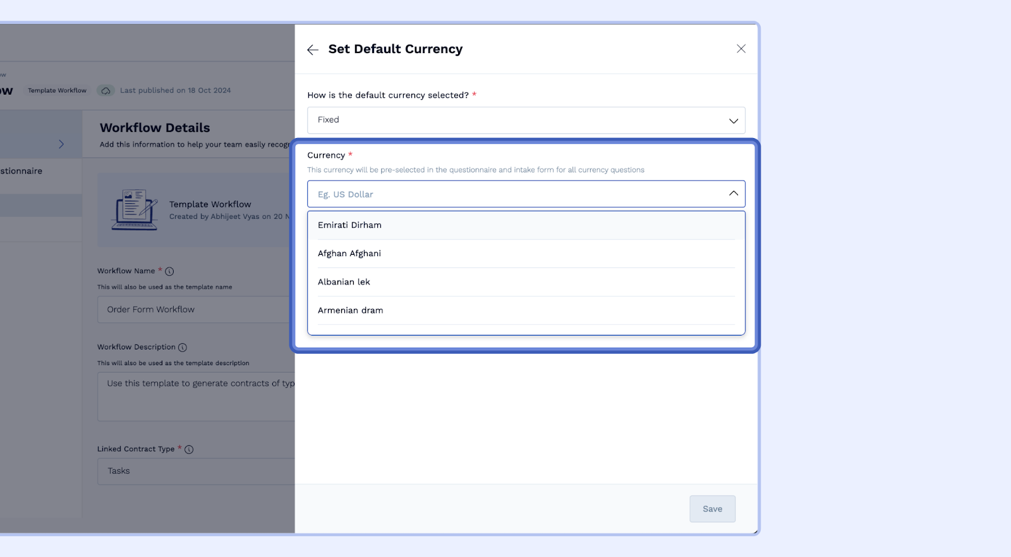
Task: Select Armenian dram currency option
Action: pyautogui.click(x=351, y=310)
